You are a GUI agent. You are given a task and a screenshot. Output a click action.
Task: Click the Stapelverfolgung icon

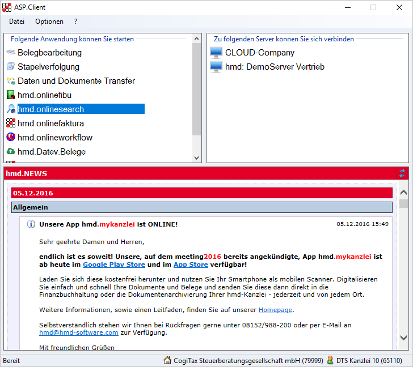(11, 67)
